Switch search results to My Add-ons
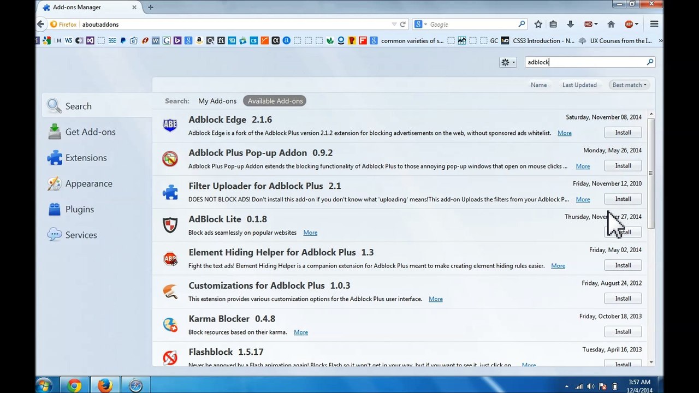 coord(217,101)
